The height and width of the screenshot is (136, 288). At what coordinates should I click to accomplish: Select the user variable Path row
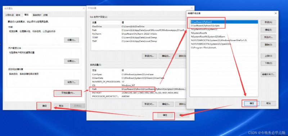coord(139,30)
